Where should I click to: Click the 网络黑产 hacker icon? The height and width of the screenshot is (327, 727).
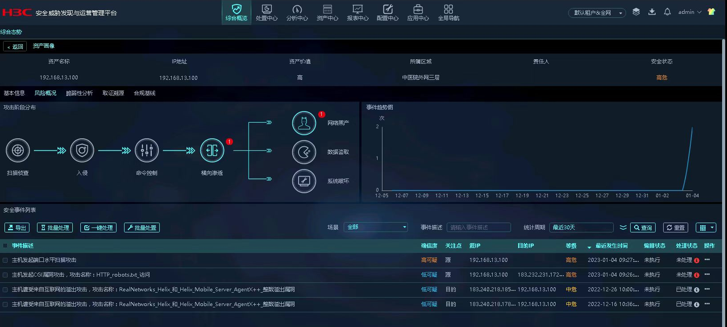click(304, 123)
